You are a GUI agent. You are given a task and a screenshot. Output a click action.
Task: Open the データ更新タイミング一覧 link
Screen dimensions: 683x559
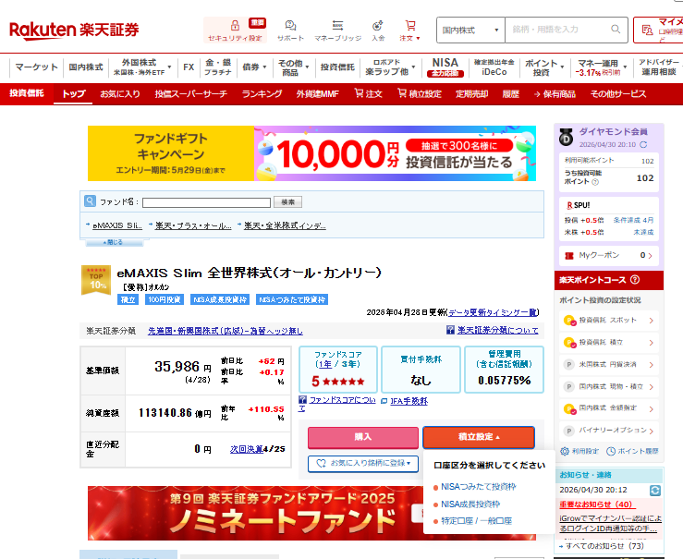pyautogui.click(x=494, y=312)
